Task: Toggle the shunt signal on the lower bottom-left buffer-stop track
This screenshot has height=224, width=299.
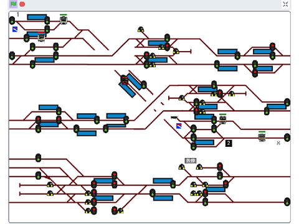Action: [x=50, y=194]
